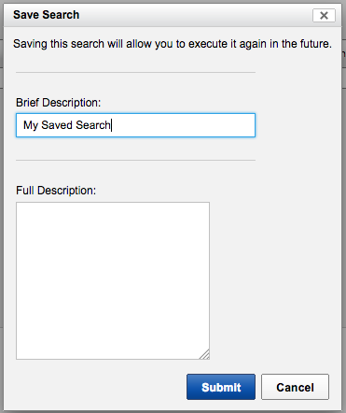
Task: Click the empty header area left of X
Action: pyautogui.click(x=196, y=15)
